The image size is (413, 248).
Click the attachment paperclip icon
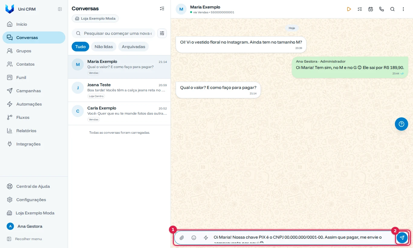(x=182, y=238)
